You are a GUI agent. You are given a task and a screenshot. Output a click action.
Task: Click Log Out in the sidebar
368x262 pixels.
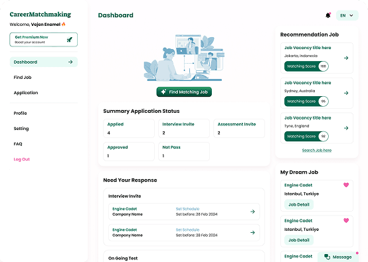point(22,159)
